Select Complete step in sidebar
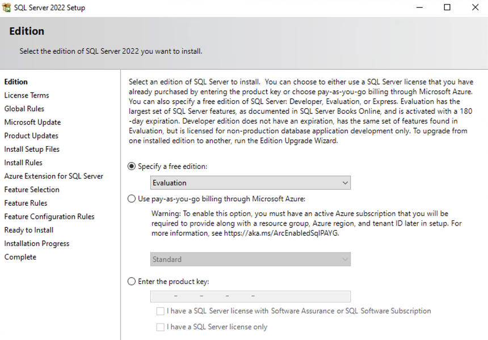488x340 pixels. 20,257
